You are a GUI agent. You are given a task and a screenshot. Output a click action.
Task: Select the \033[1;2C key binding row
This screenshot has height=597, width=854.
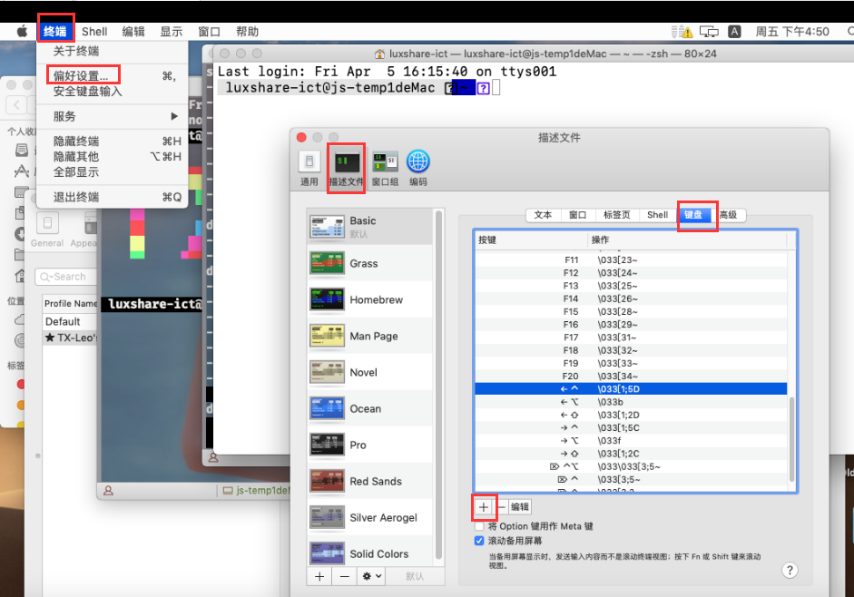click(632, 454)
